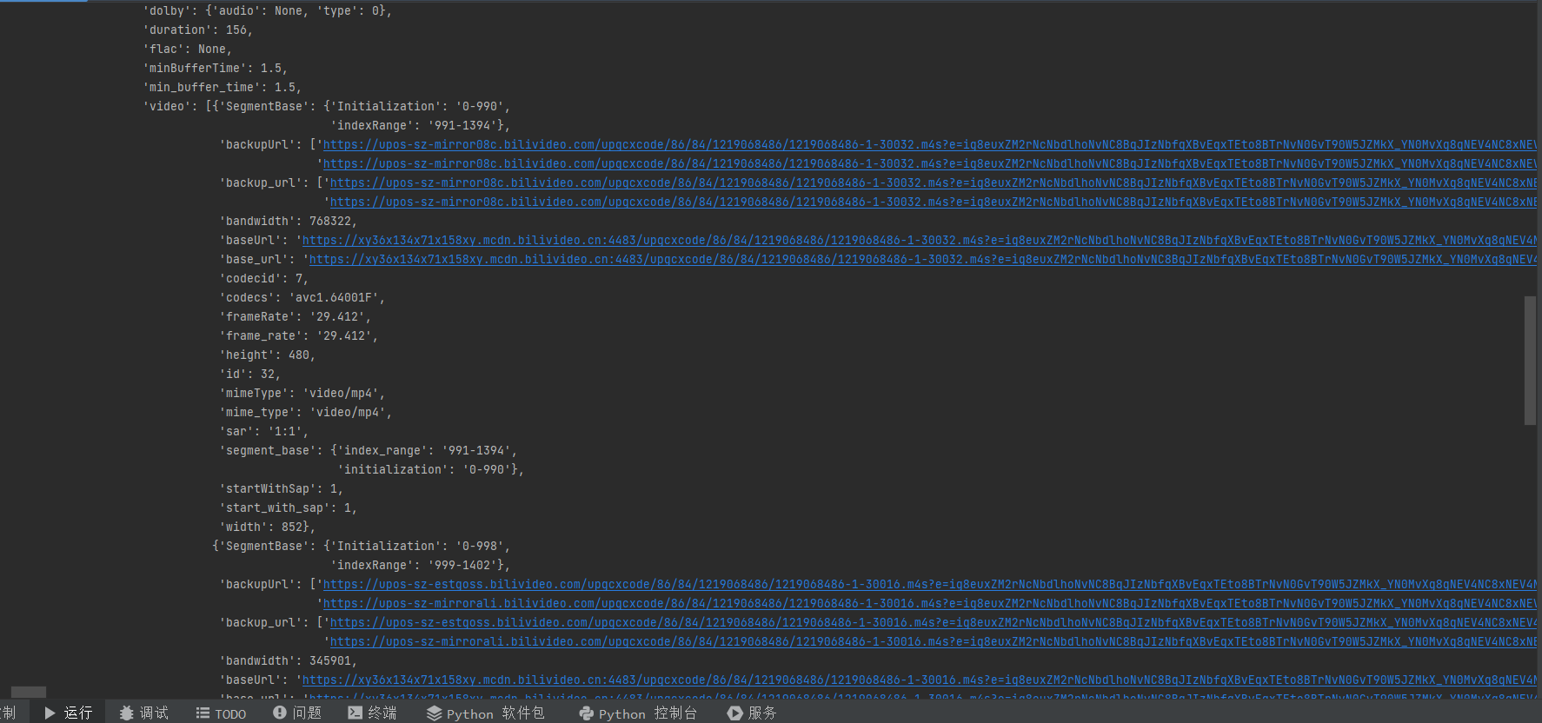Click the vertical scrollbar thumb of console output
Viewport: 1542px width, 723px height.
tap(1530, 361)
